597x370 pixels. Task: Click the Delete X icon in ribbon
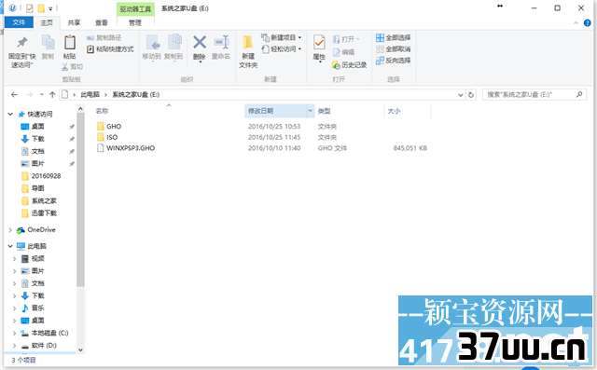click(200, 42)
